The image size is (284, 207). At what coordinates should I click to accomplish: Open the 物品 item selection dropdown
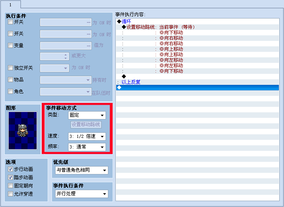[x=66, y=80]
